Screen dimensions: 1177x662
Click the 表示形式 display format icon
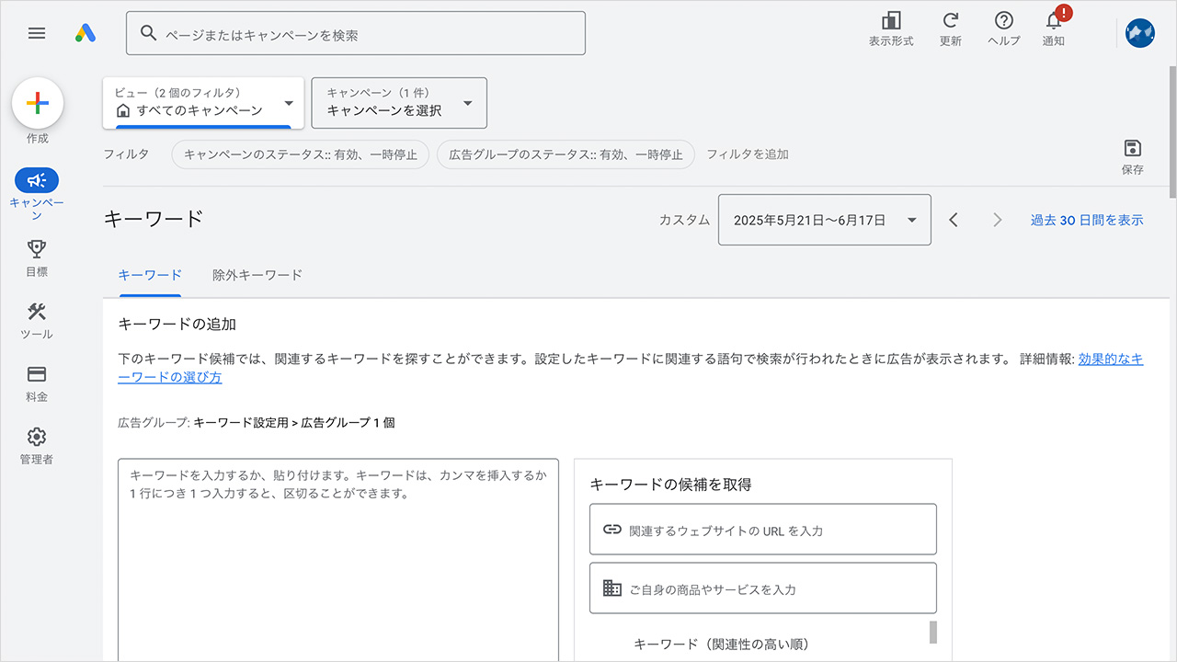coord(890,28)
